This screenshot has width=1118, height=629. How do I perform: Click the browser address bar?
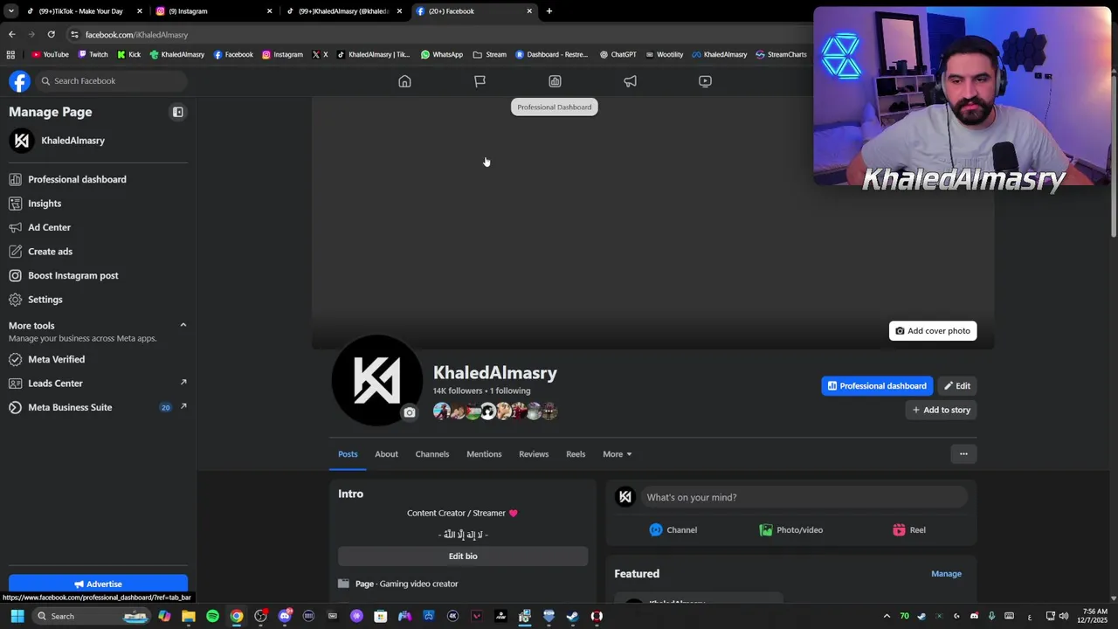pos(437,35)
